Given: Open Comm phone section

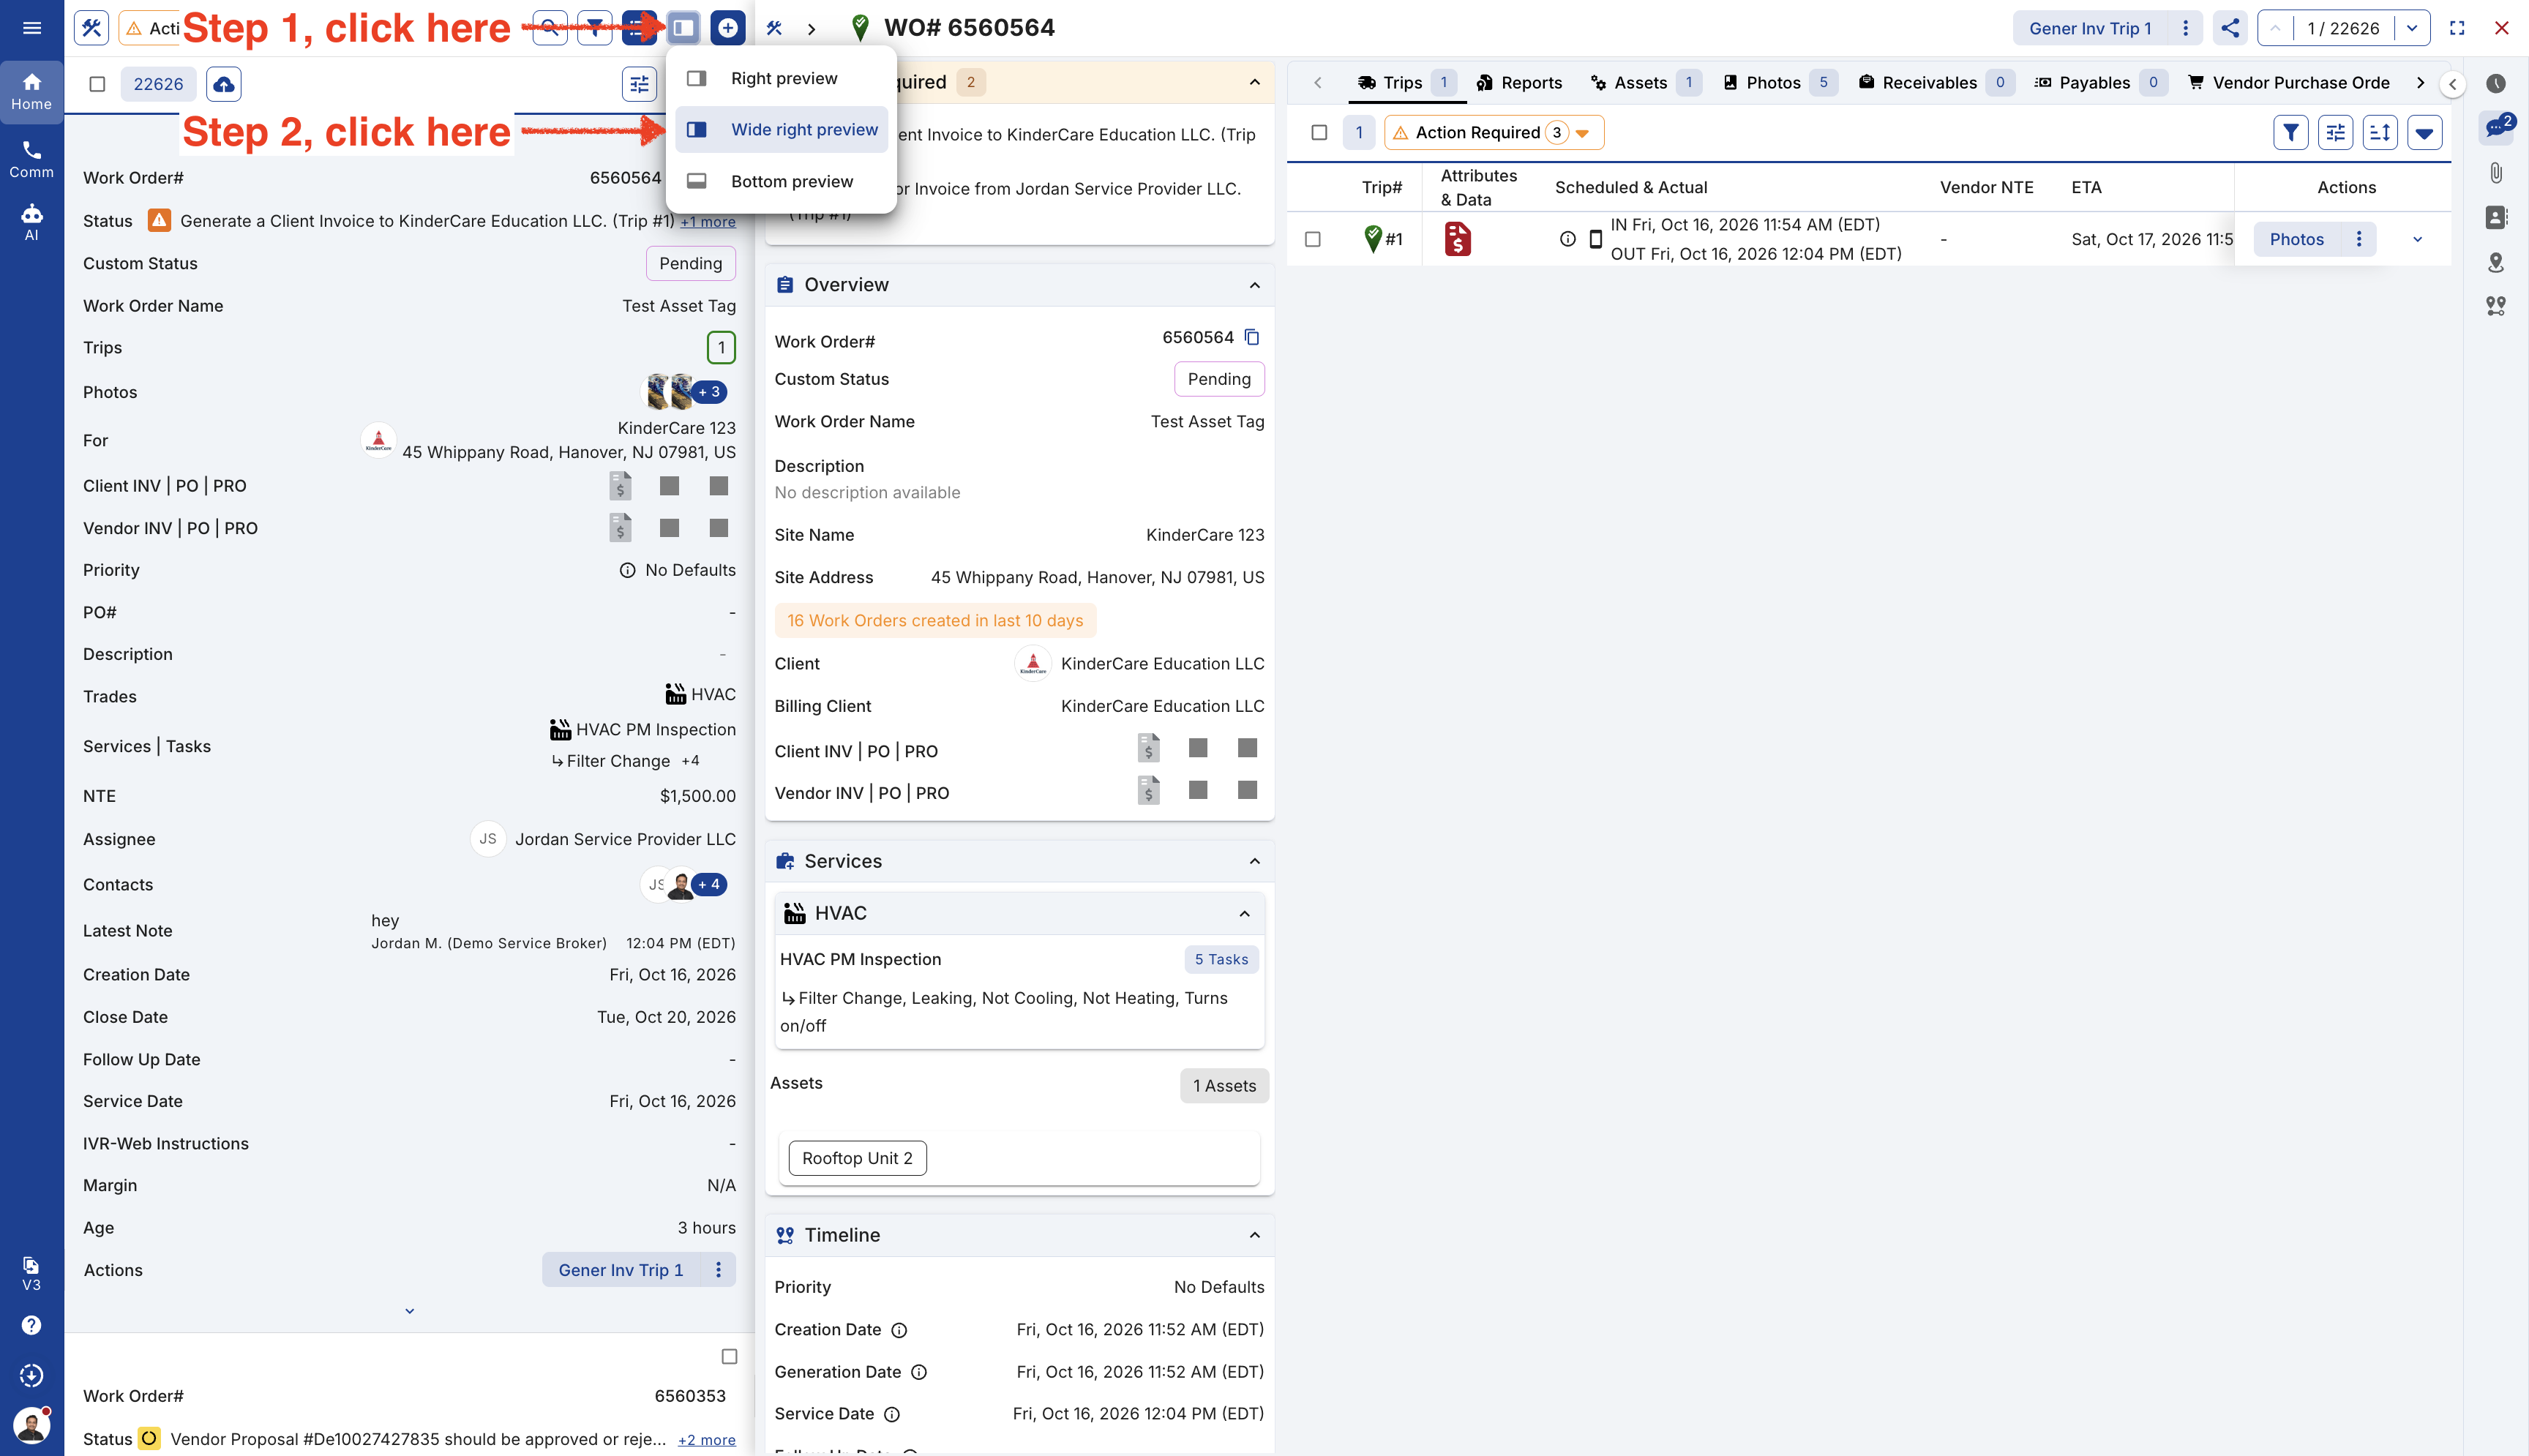Looking at the screenshot, I should 32,159.
